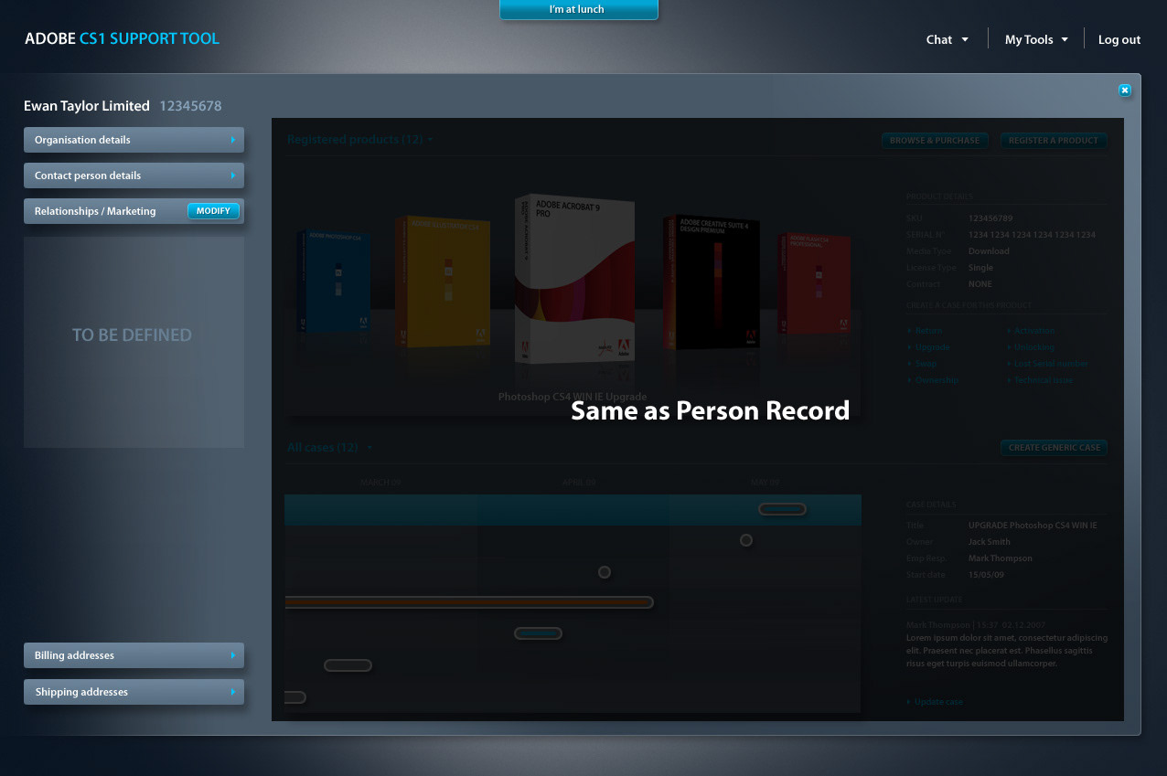Open the Chat dropdown menu
The width and height of the screenshot is (1167, 776).
click(x=947, y=39)
